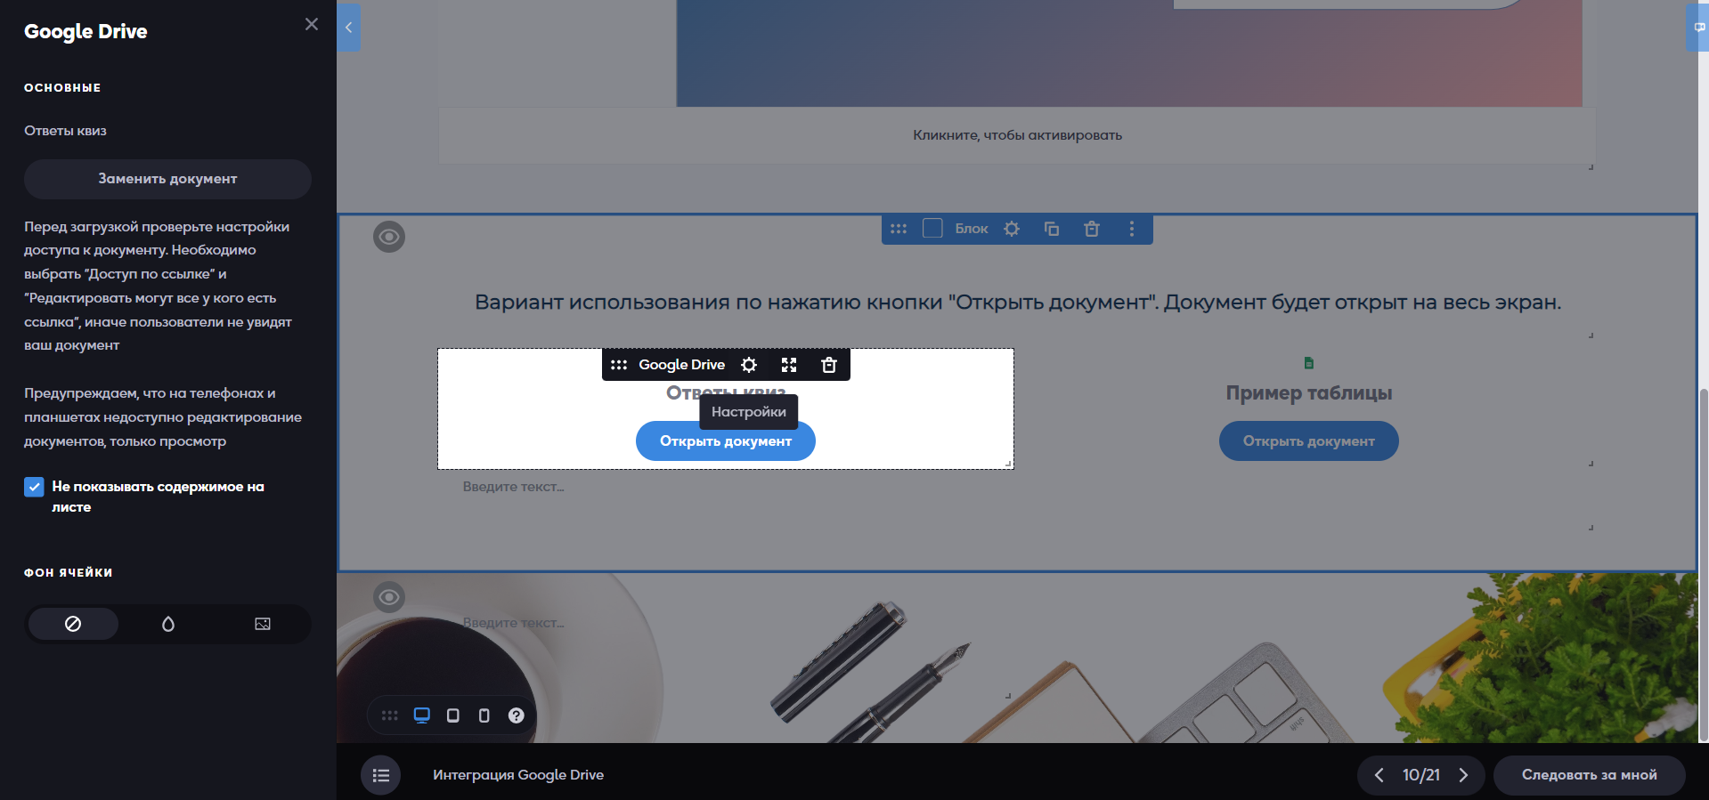Open the page list menu icon
Viewport: 1709px width, 800px height.
pyautogui.click(x=381, y=775)
